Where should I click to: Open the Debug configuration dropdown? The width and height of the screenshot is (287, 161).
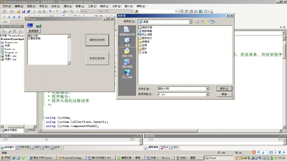(97, 11)
